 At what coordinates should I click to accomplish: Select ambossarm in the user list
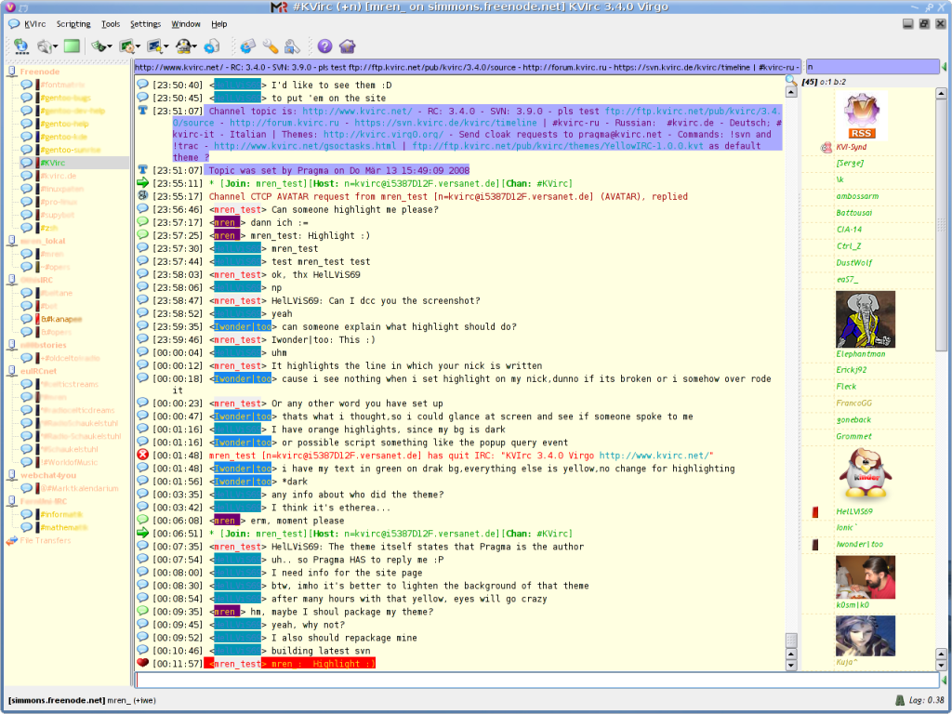pyautogui.click(x=857, y=196)
